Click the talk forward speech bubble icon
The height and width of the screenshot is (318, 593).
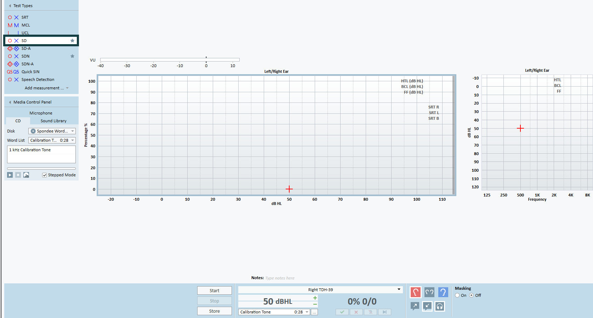(x=415, y=306)
